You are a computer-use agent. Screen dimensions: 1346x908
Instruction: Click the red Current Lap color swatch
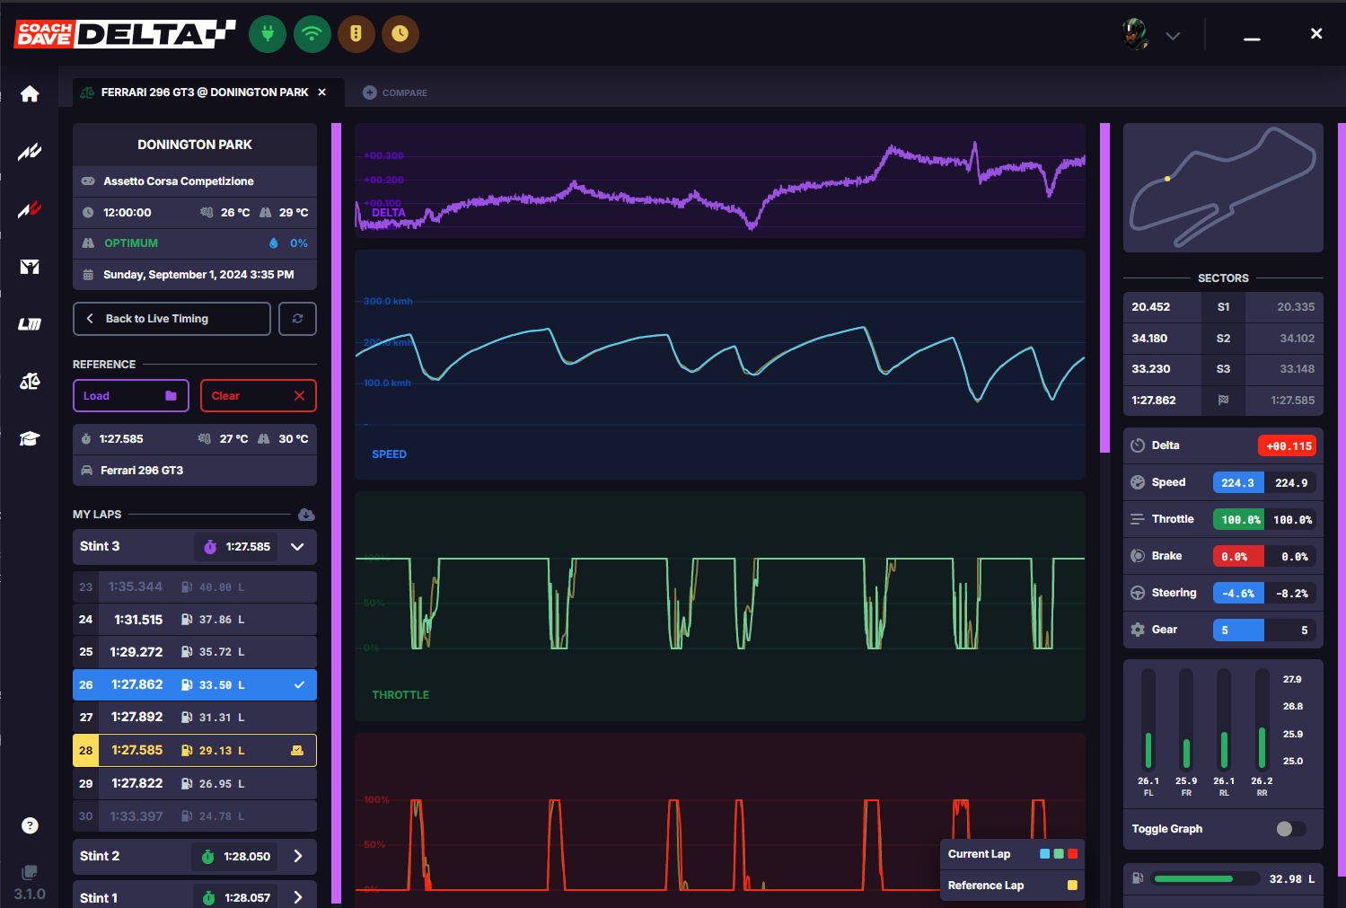1073,854
